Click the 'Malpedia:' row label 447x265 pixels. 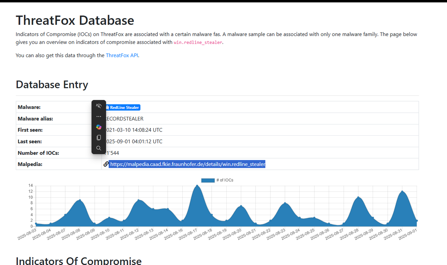(30, 164)
